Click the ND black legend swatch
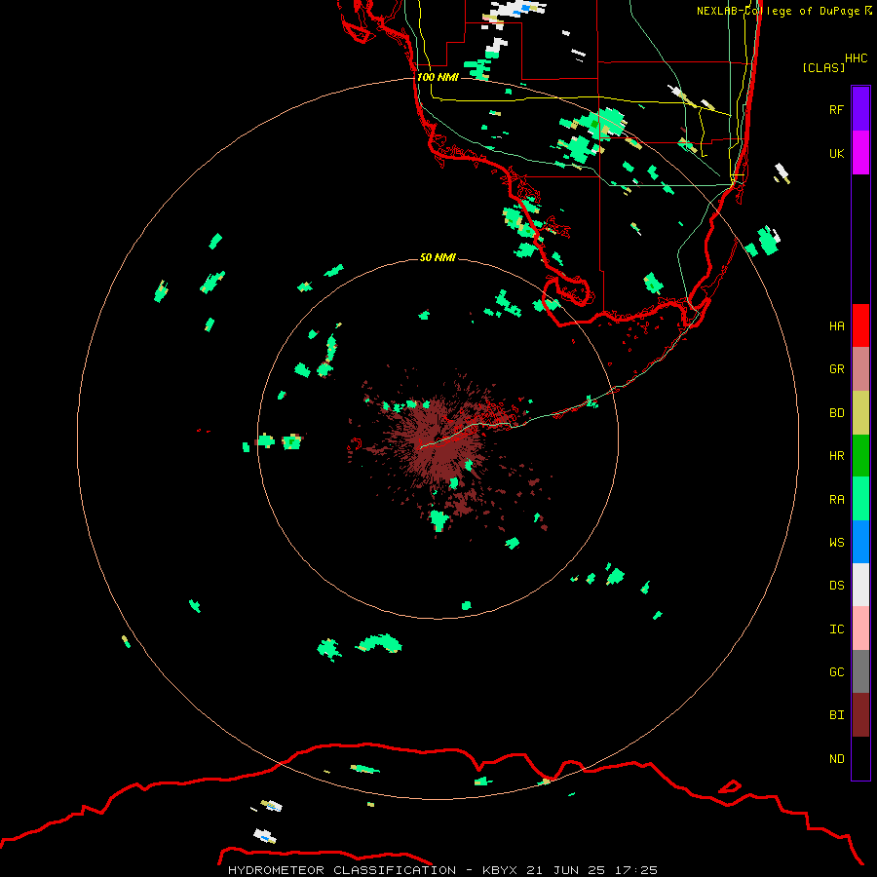 click(860, 758)
